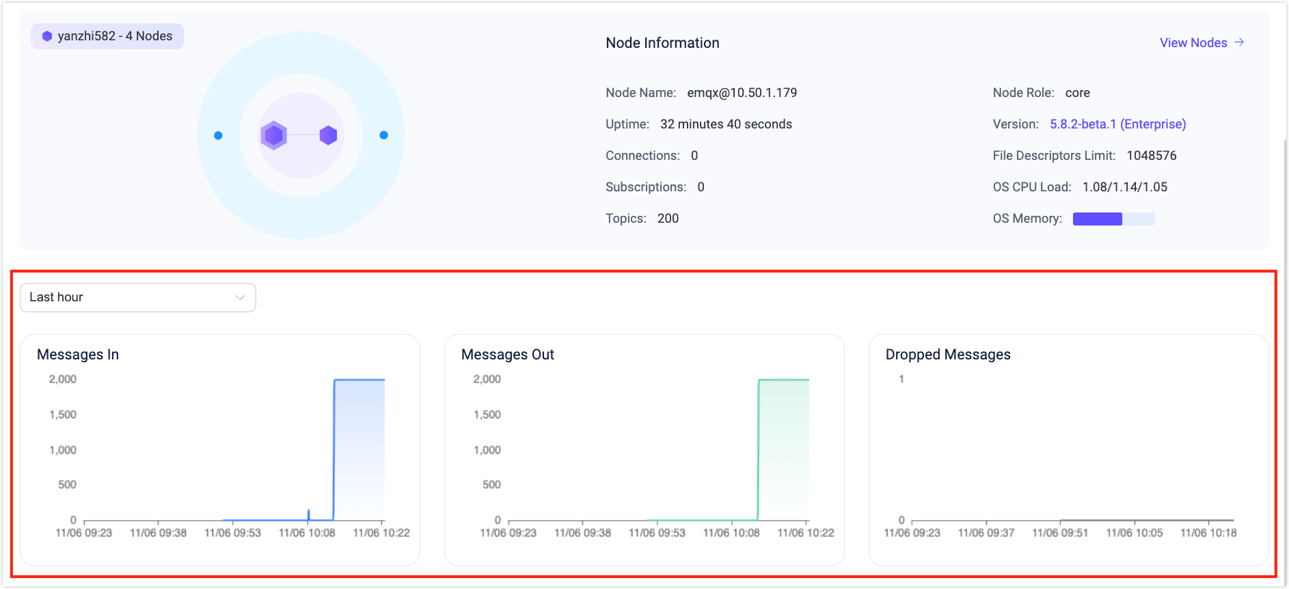Screen dimensions: 1289x589
Task: Click the arrow icon beside View Nodes
Action: [x=1239, y=42]
